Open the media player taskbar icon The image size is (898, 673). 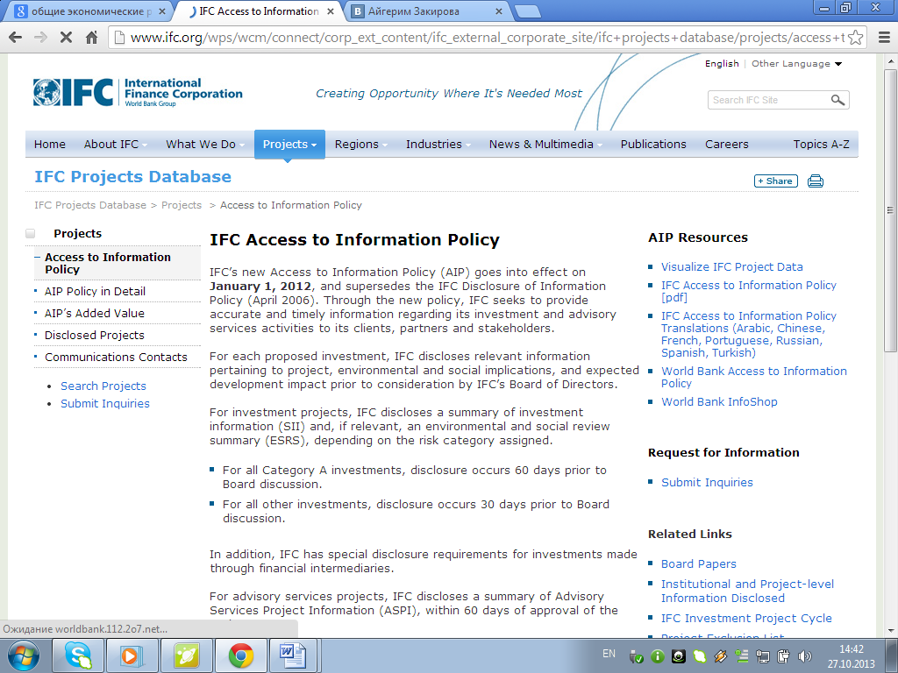point(132,655)
